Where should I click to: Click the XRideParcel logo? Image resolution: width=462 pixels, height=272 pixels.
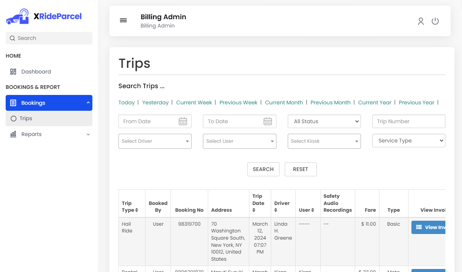tap(44, 17)
